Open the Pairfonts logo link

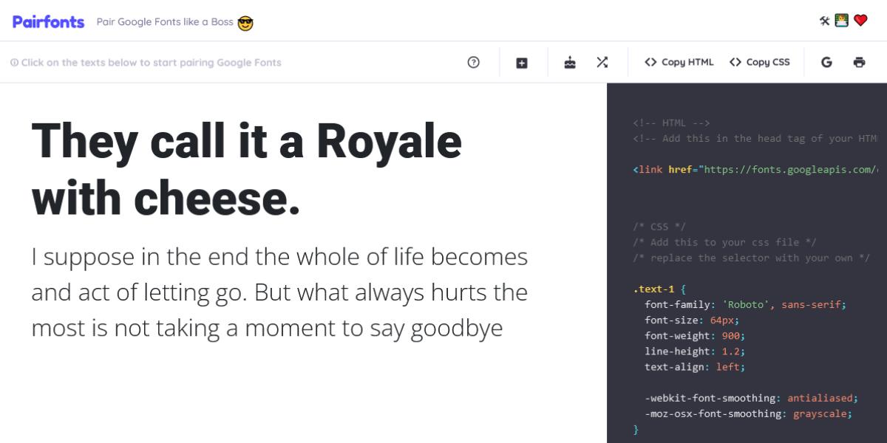click(x=47, y=21)
